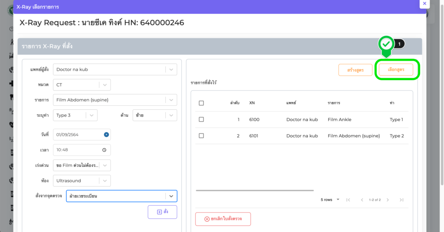Jump to last page pagination icon
Screen dimensions: 444x232
tap(402, 200)
